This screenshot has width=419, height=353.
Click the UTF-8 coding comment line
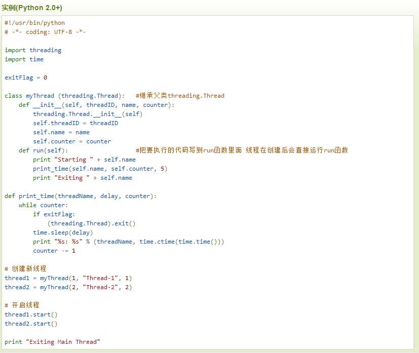tap(45, 32)
